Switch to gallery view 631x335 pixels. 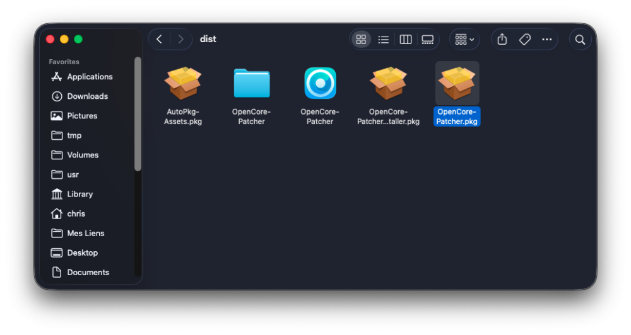(427, 40)
